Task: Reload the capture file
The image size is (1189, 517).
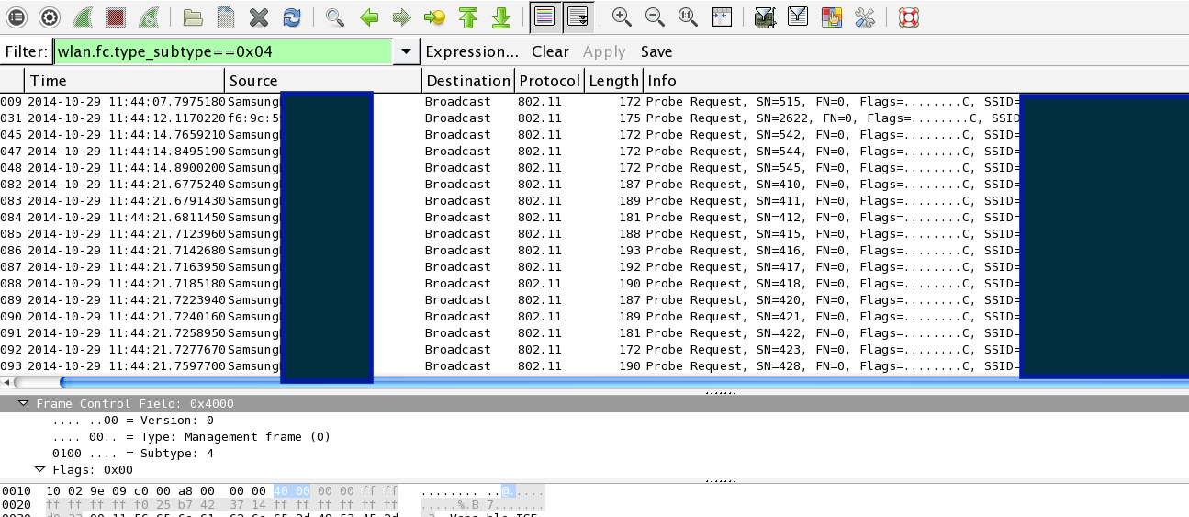Action: 292,17
